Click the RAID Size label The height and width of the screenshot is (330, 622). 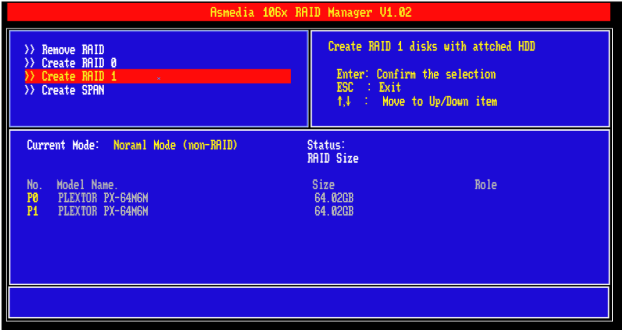[333, 159]
